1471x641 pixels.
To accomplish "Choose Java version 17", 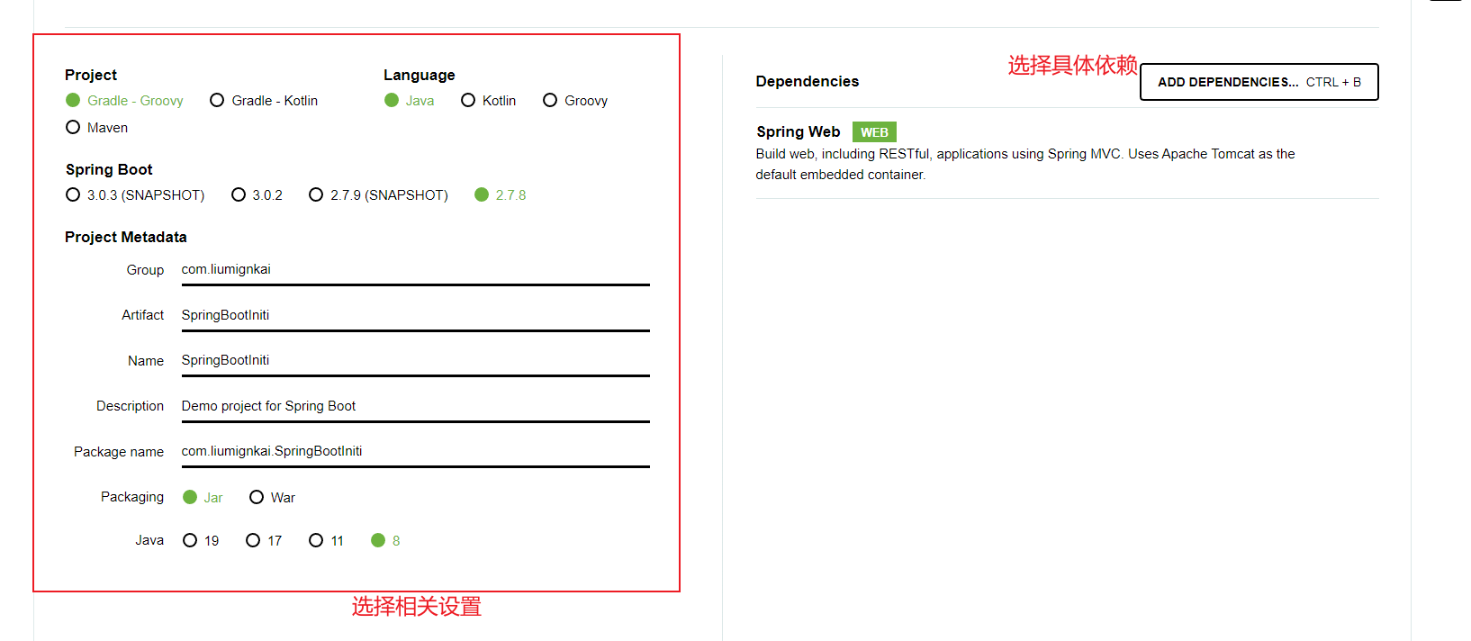I will (x=253, y=541).
